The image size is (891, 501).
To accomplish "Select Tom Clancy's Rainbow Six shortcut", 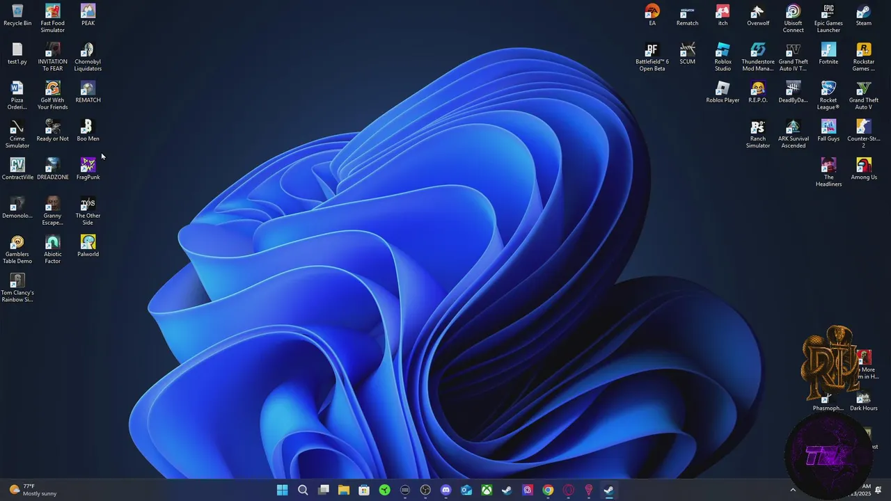I will (x=17, y=288).
